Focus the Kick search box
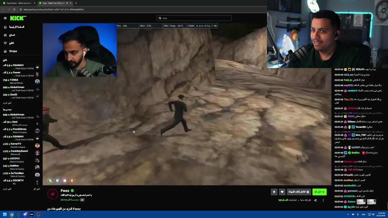This screenshot has width=388, height=218. pos(194,18)
